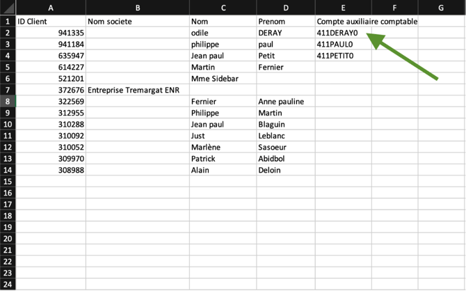Image resolution: width=466 pixels, height=291 pixels.
Task: Click the 'Marlène' cell
Action: [223, 148]
